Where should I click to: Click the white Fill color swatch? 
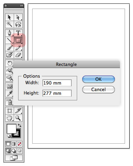(x=12, y=129)
